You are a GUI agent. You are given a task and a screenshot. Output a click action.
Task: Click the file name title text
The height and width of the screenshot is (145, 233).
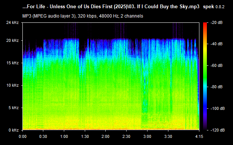click(111, 7)
